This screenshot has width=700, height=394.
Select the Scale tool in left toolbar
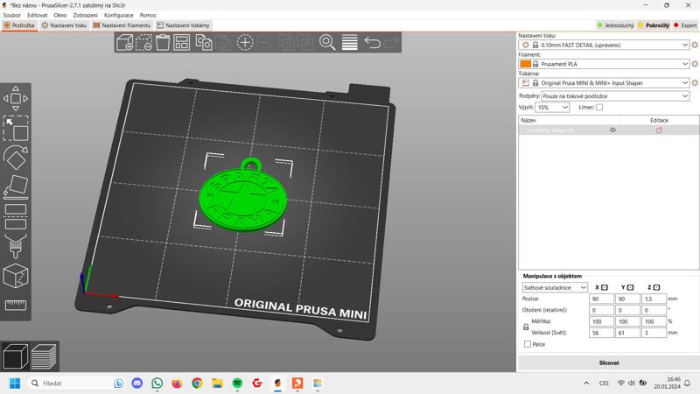(x=16, y=129)
